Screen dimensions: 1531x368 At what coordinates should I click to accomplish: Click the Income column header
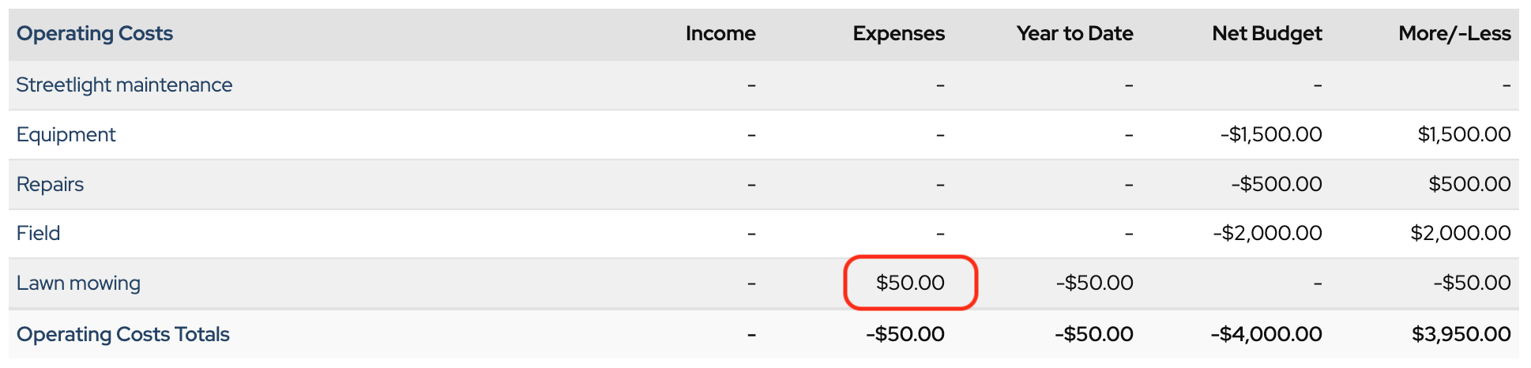[720, 34]
